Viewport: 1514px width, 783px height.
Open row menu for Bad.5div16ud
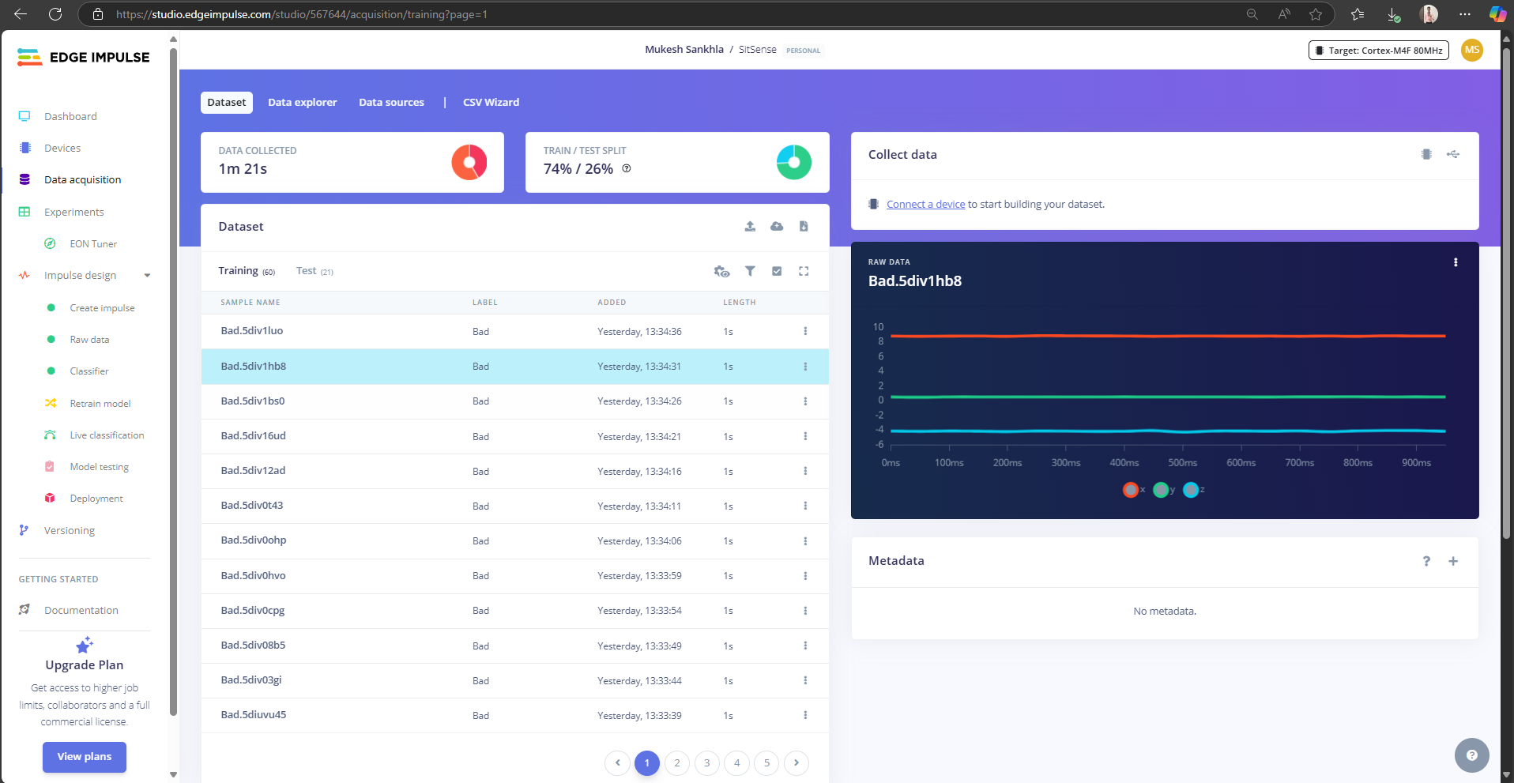tap(805, 436)
